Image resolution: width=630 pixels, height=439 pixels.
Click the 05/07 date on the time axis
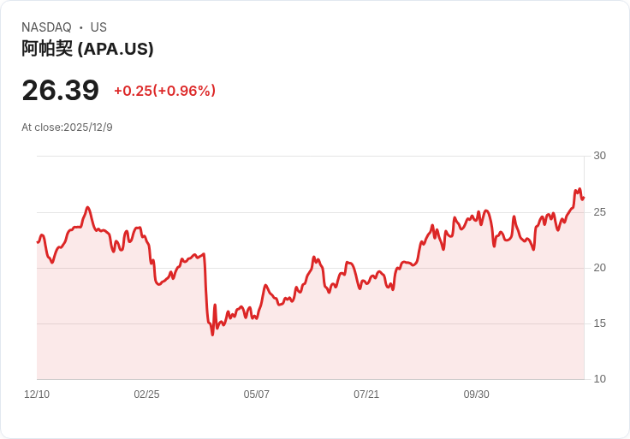coord(256,394)
